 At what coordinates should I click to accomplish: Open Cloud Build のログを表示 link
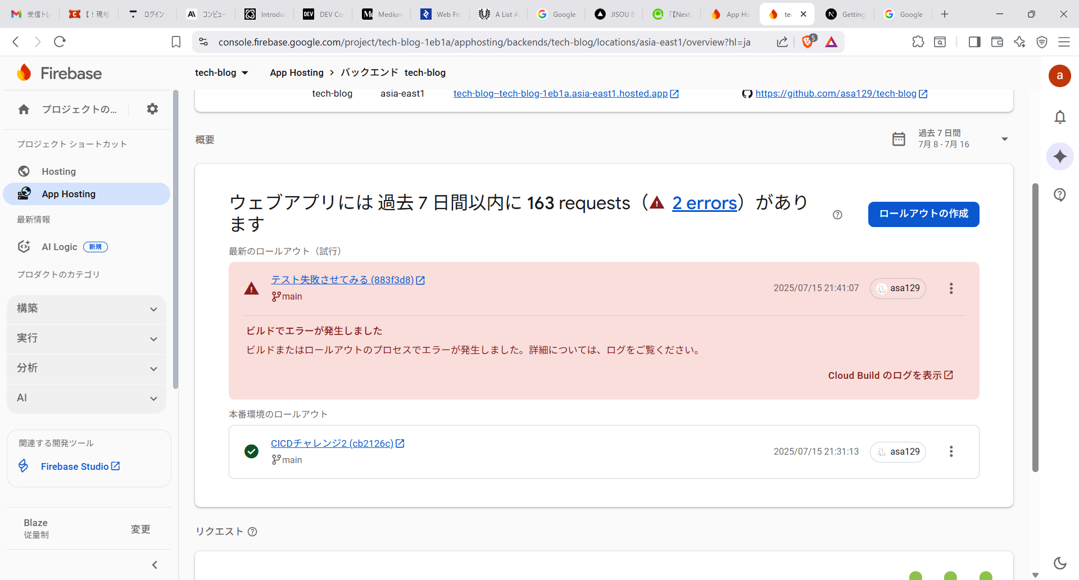(x=891, y=375)
